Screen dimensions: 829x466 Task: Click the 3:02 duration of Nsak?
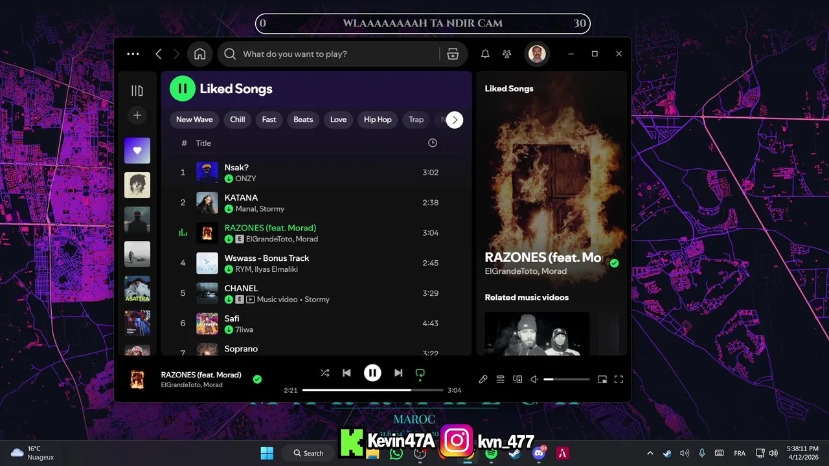pyautogui.click(x=431, y=172)
